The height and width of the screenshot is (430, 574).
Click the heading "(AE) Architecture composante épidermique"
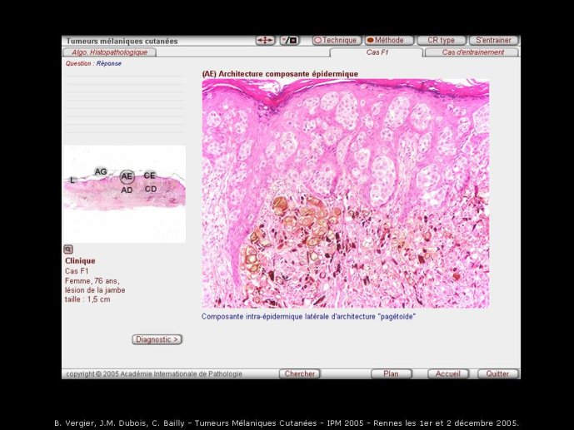[x=280, y=74]
